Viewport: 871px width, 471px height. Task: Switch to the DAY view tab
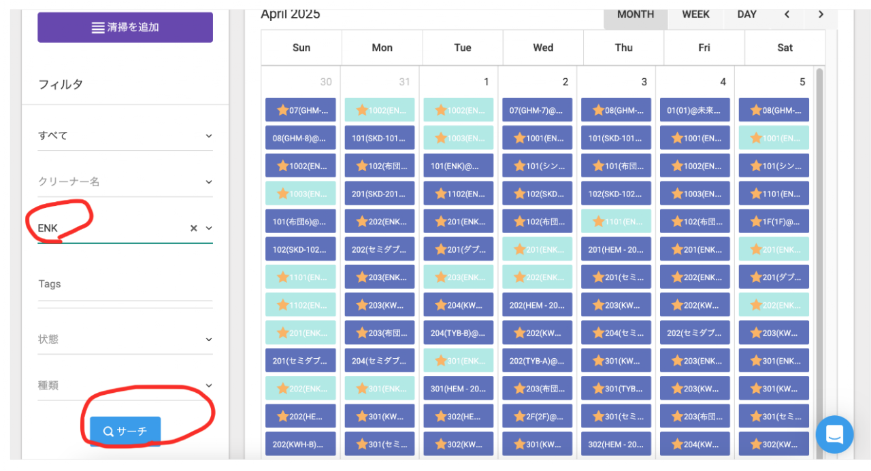tap(746, 14)
